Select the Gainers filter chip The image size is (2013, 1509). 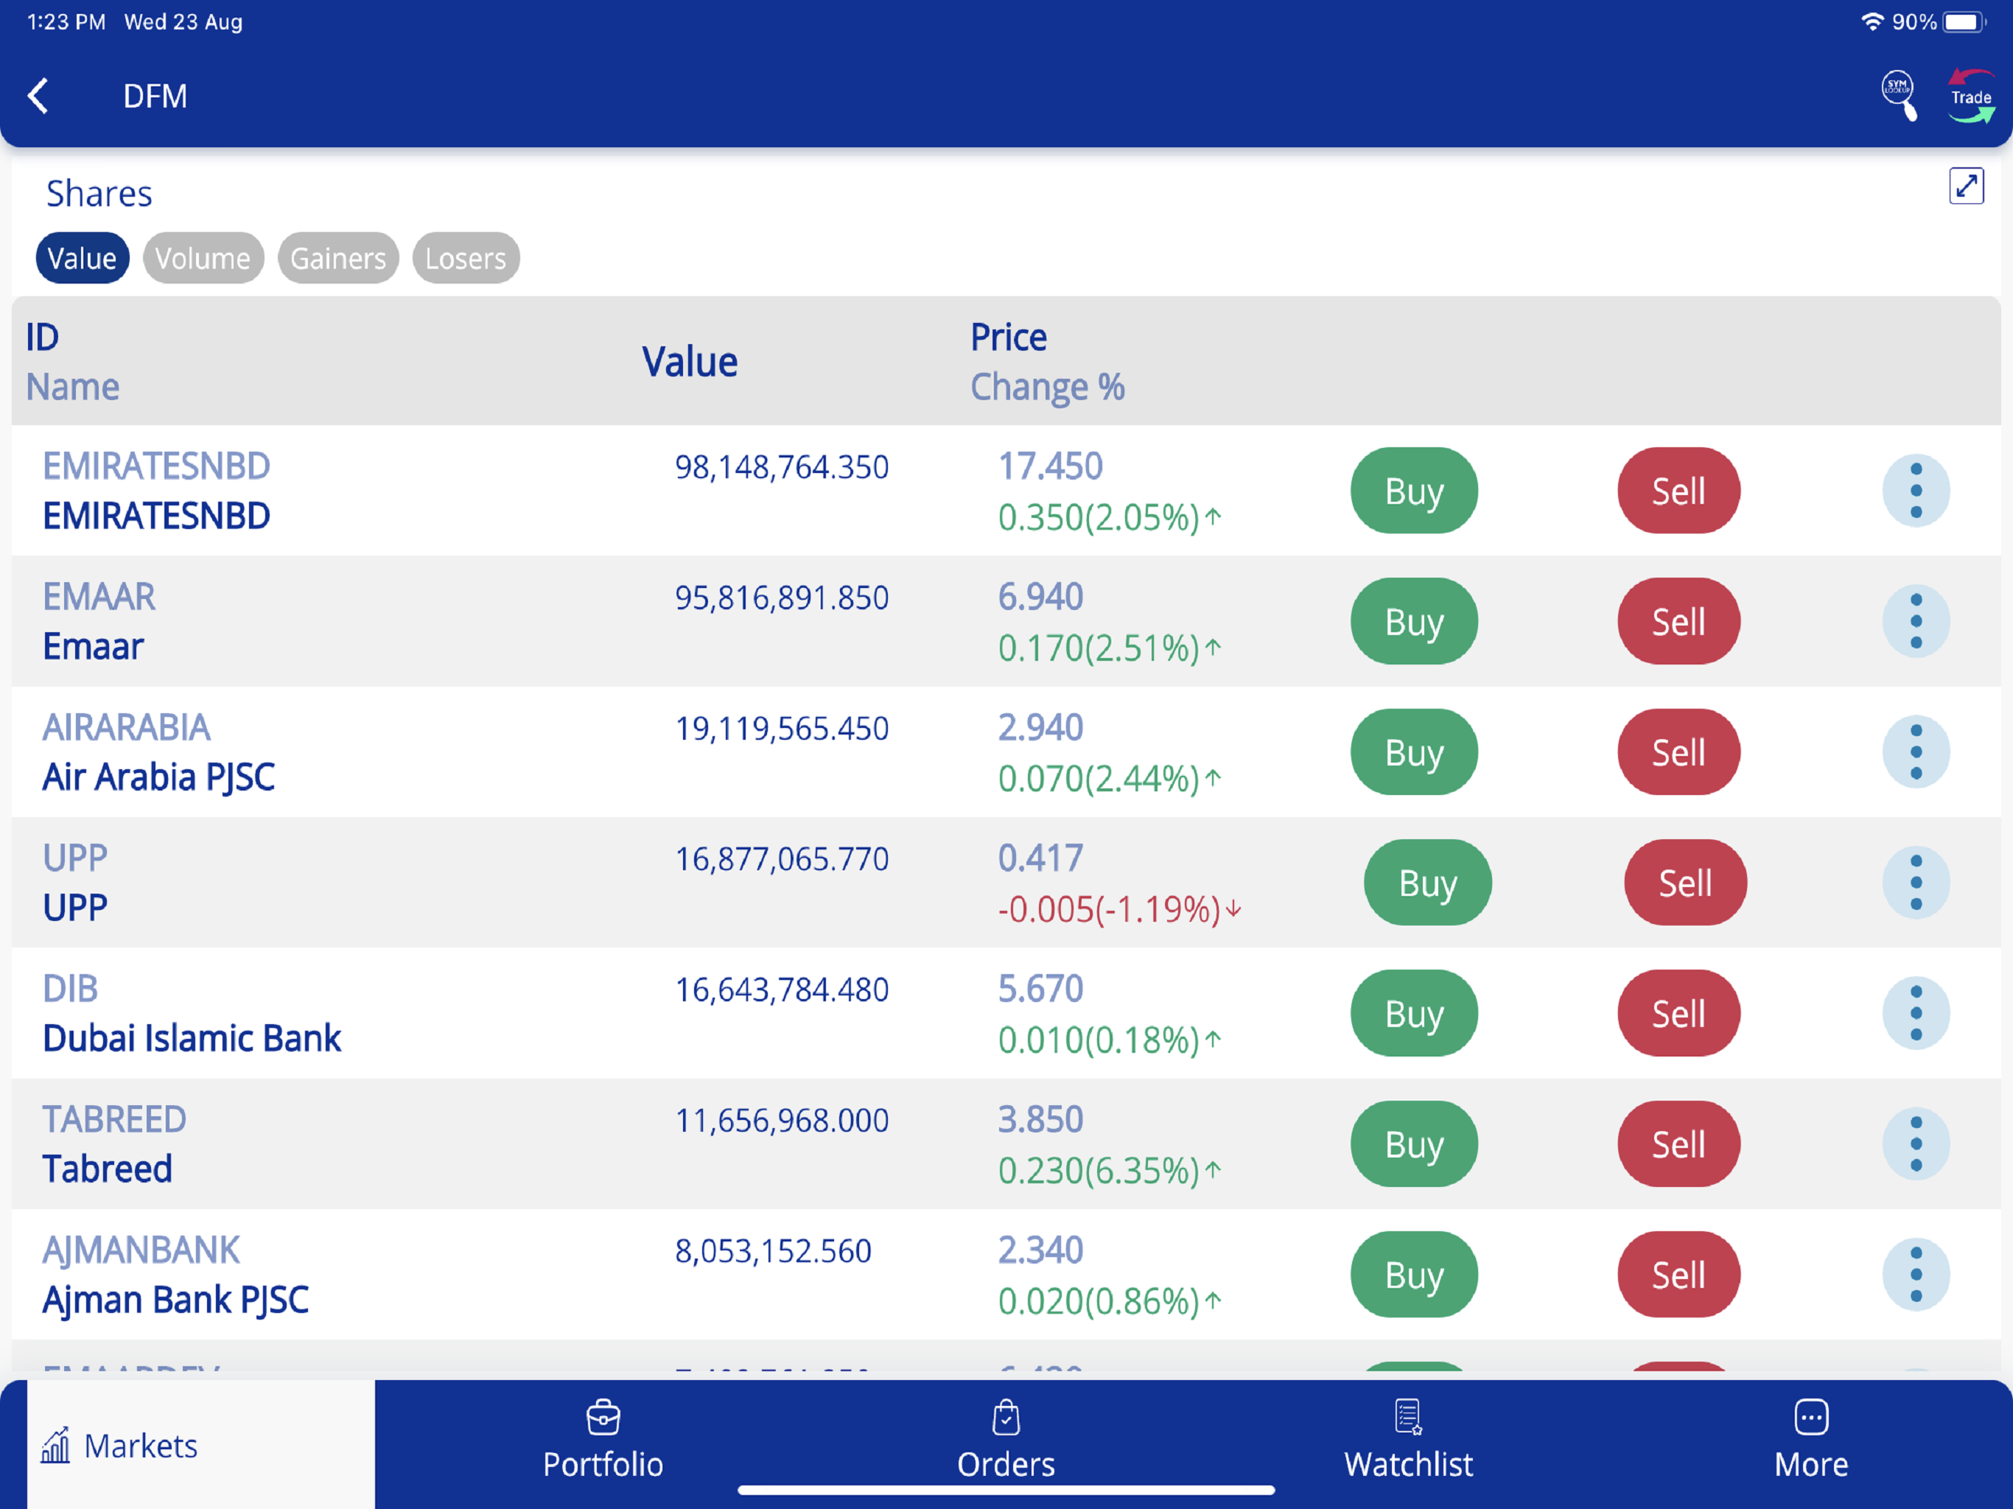337,259
